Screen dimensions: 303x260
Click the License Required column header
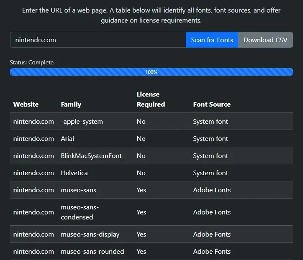(x=151, y=99)
